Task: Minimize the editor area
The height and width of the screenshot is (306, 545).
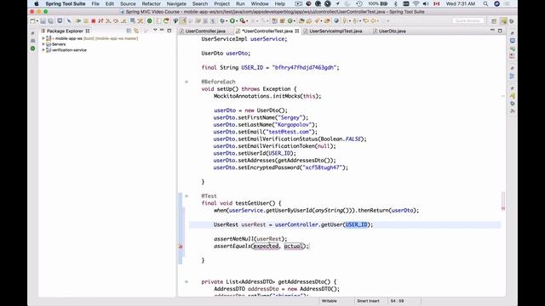Action: click(492, 31)
